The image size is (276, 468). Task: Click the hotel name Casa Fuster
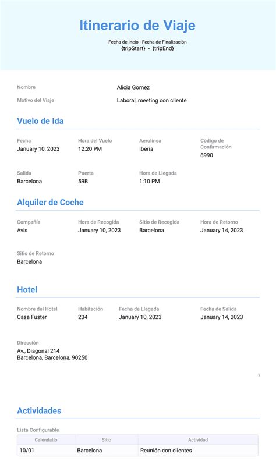pos(32,317)
